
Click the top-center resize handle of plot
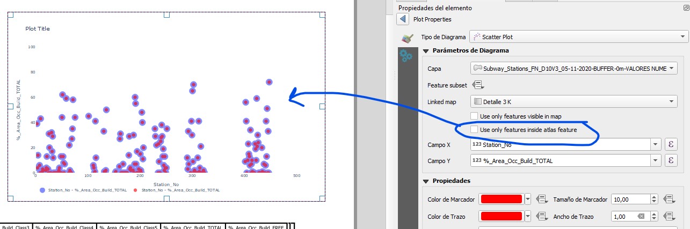tap(166, 14)
